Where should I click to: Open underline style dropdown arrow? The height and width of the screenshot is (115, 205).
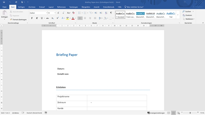[x=44, y=18]
